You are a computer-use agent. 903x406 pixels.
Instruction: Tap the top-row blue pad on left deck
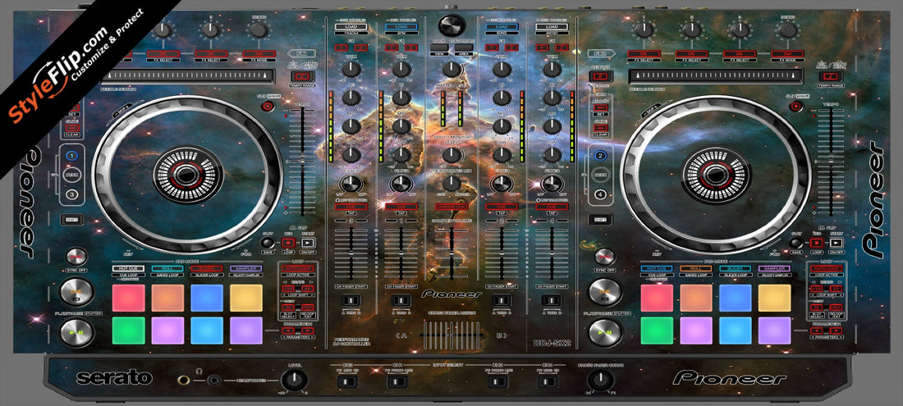click(x=207, y=298)
